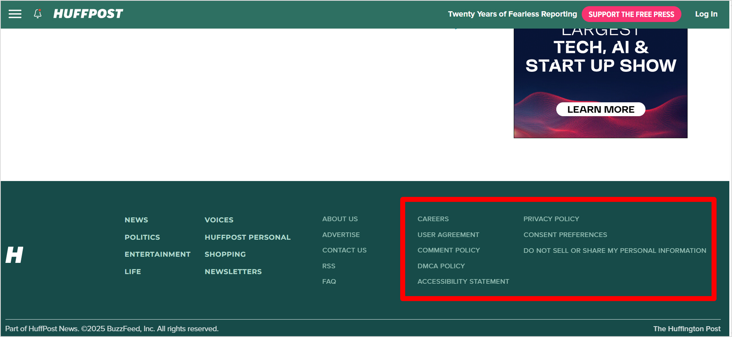
Task: Open the Tech, AI & Start Up Show ad
Action: tap(601, 83)
